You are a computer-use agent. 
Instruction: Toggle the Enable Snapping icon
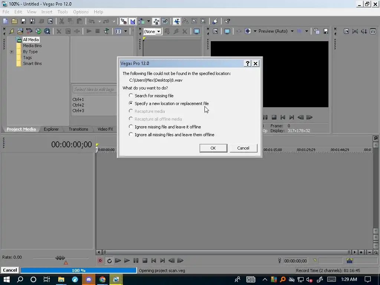click(123, 21)
